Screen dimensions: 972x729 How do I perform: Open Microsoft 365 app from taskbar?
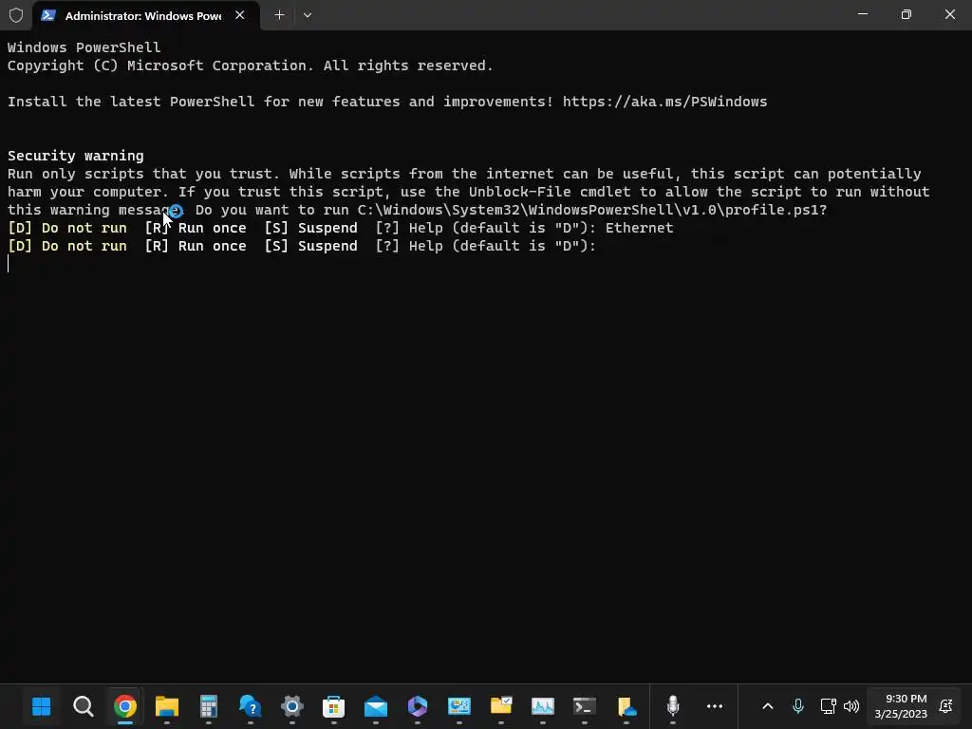click(418, 706)
